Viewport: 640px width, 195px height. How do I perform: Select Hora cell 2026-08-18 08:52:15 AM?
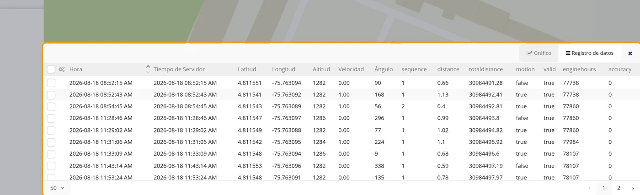[101, 83]
